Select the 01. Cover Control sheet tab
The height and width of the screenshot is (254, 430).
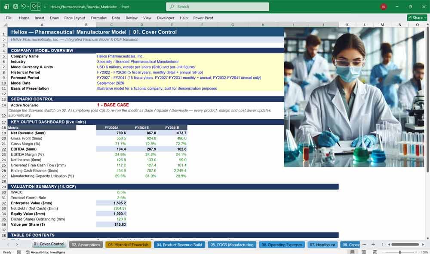tap(49, 244)
